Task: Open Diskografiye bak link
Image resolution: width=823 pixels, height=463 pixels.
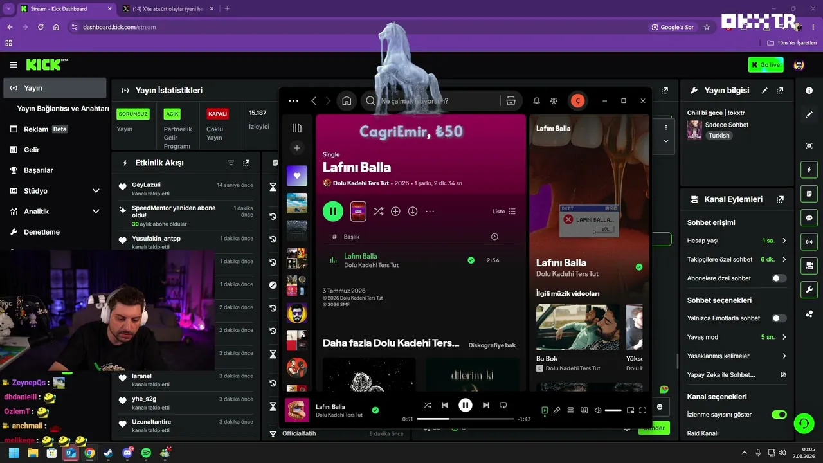Action: point(492,345)
